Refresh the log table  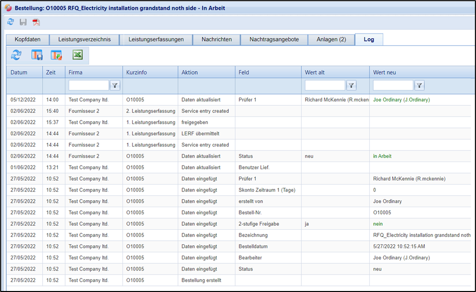17,55
